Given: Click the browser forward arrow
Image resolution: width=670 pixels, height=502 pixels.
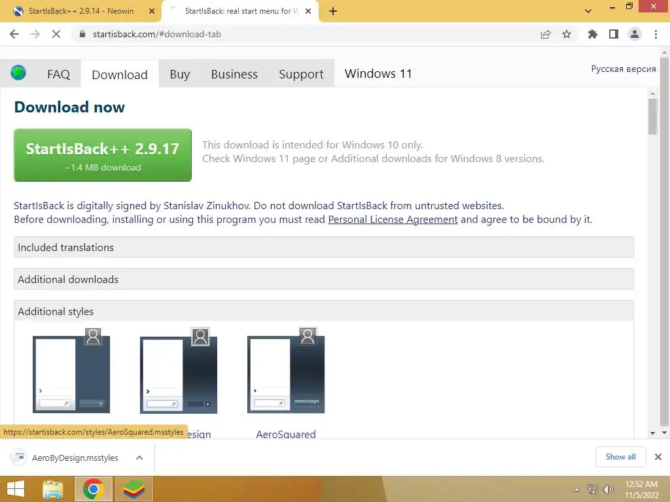Looking at the screenshot, I should coord(35,34).
